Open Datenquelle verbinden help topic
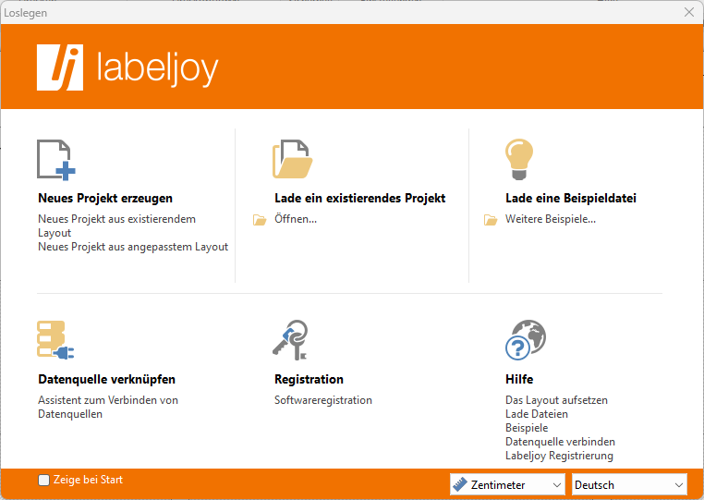The image size is (704, 500). coord(560,442)
